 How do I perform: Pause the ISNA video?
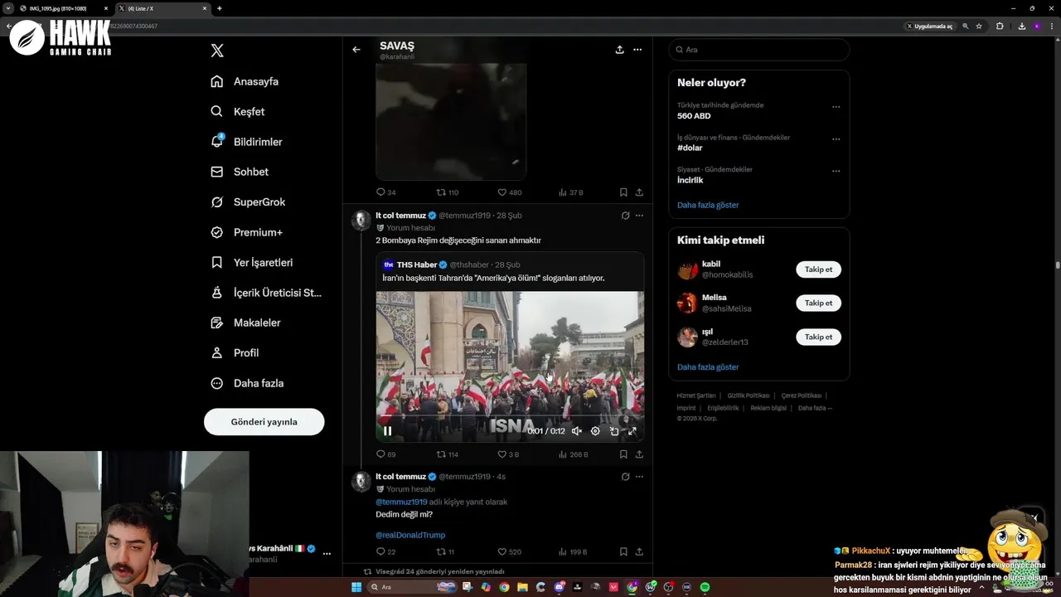tap(387, 430)
